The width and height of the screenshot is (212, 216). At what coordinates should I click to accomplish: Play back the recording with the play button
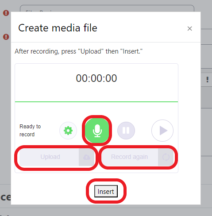point(162,131)
